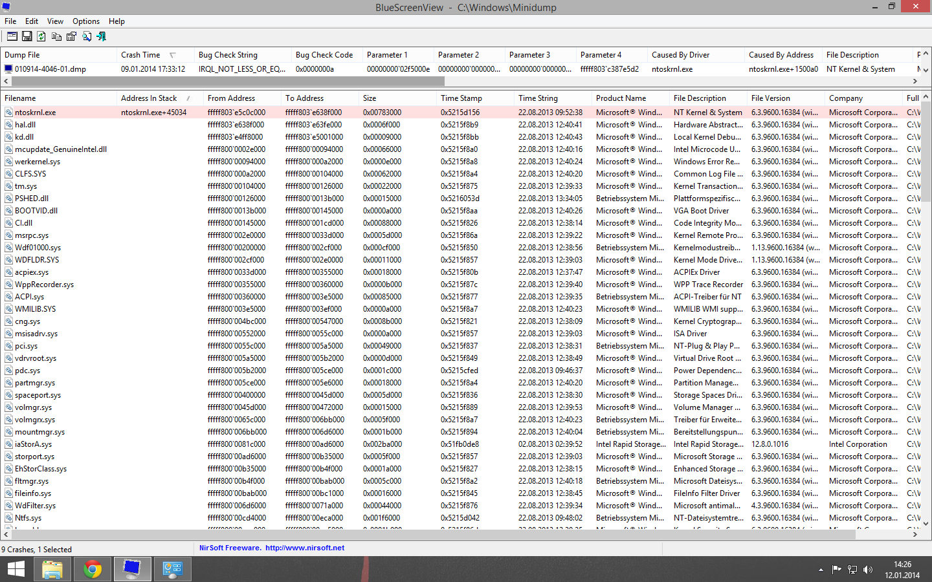Click the upper pane horizontal scrollbar thumb
The height and width of the screenshot is (582, 932).
point(228,81)
